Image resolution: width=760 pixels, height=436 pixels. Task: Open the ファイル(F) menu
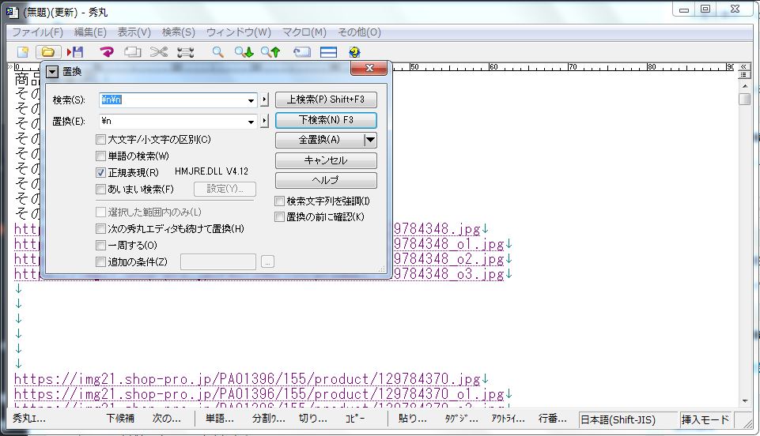pyautogui.click(x=37, y=32)
